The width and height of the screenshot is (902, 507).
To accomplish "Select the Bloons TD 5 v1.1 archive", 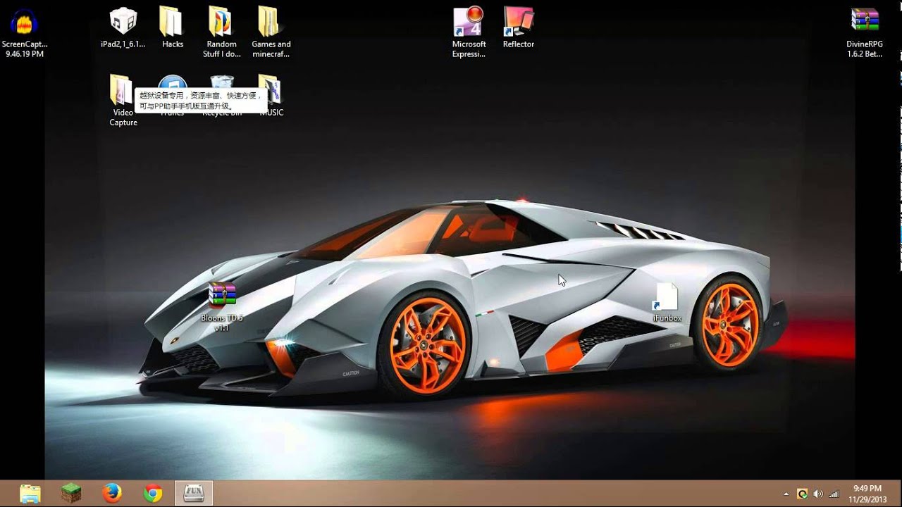I will 222,297.
